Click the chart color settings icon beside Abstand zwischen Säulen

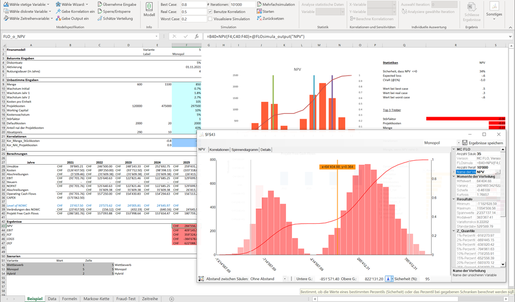click(201, 278)
